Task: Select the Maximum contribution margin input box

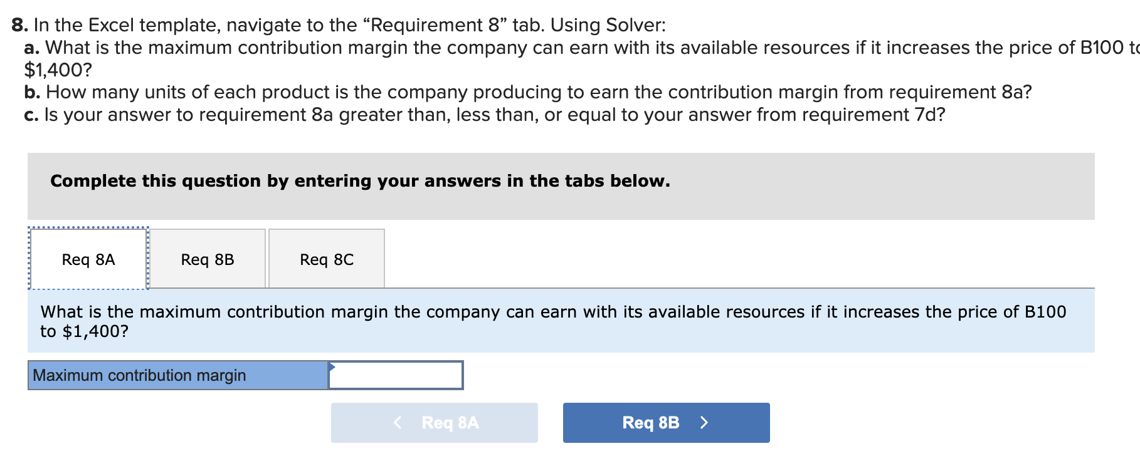Action: click(395, 375)
